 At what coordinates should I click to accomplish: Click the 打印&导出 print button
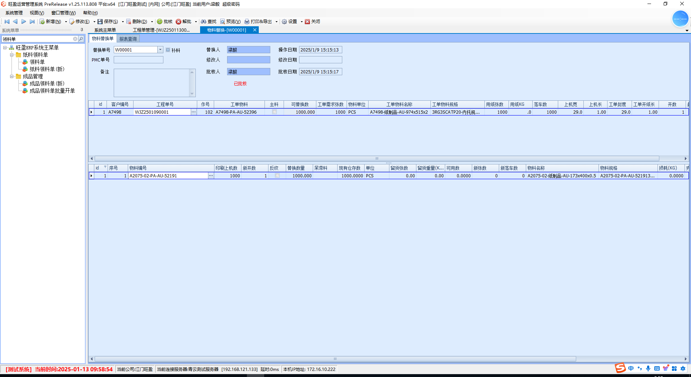click(x=258, y=22)
